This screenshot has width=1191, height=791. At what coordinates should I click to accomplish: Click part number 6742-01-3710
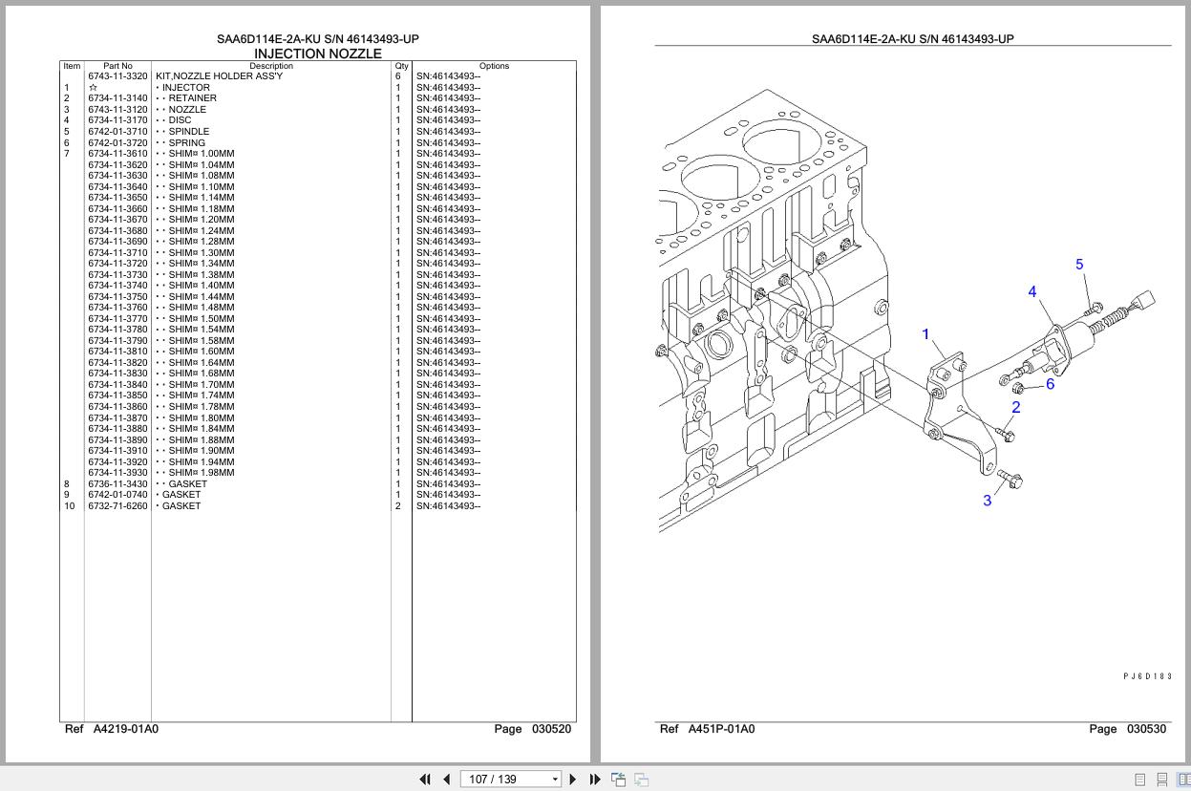pyautogui.click(x=118, y=132)
